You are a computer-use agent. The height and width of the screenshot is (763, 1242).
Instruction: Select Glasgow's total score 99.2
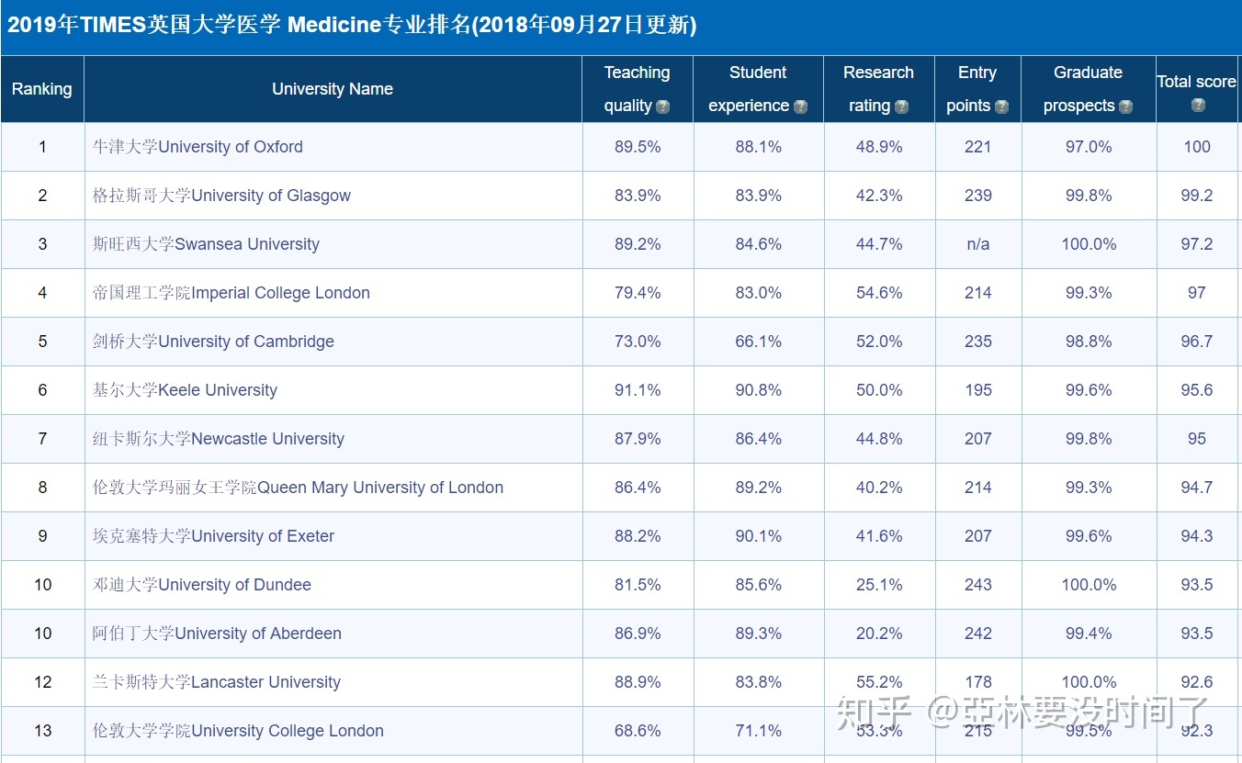(1197, 196)
